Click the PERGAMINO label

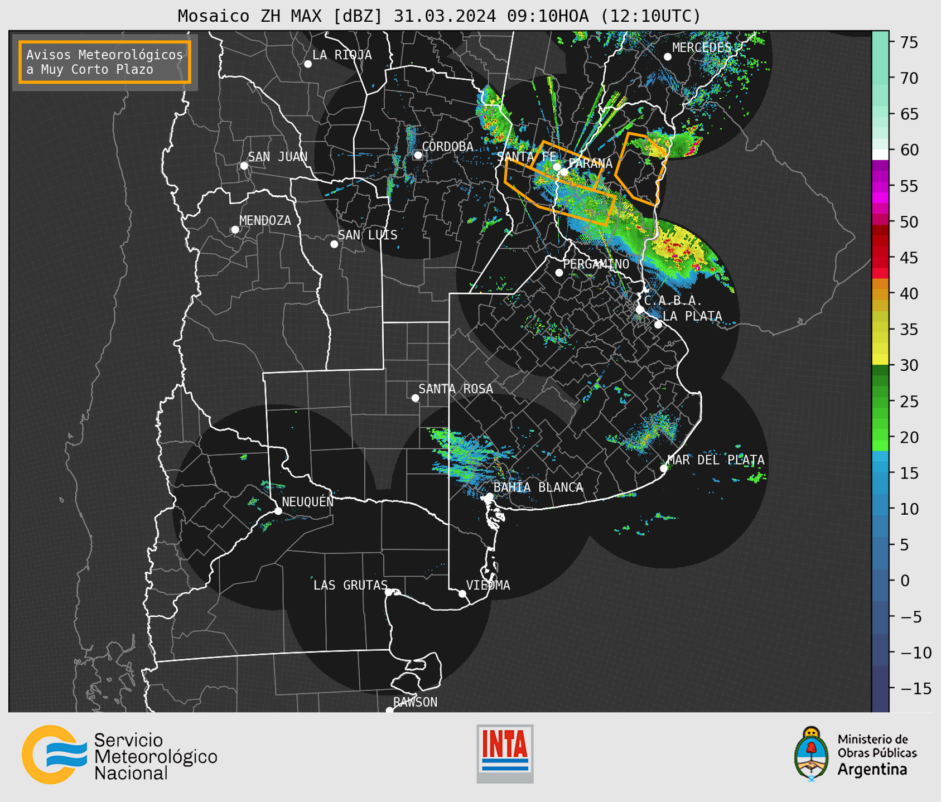596,264
